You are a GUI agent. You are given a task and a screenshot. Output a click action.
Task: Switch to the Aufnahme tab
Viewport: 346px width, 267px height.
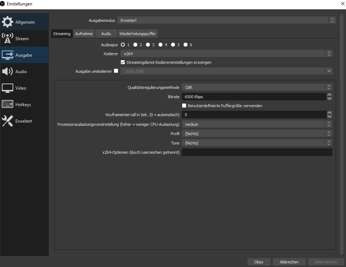tap(84, 34)
